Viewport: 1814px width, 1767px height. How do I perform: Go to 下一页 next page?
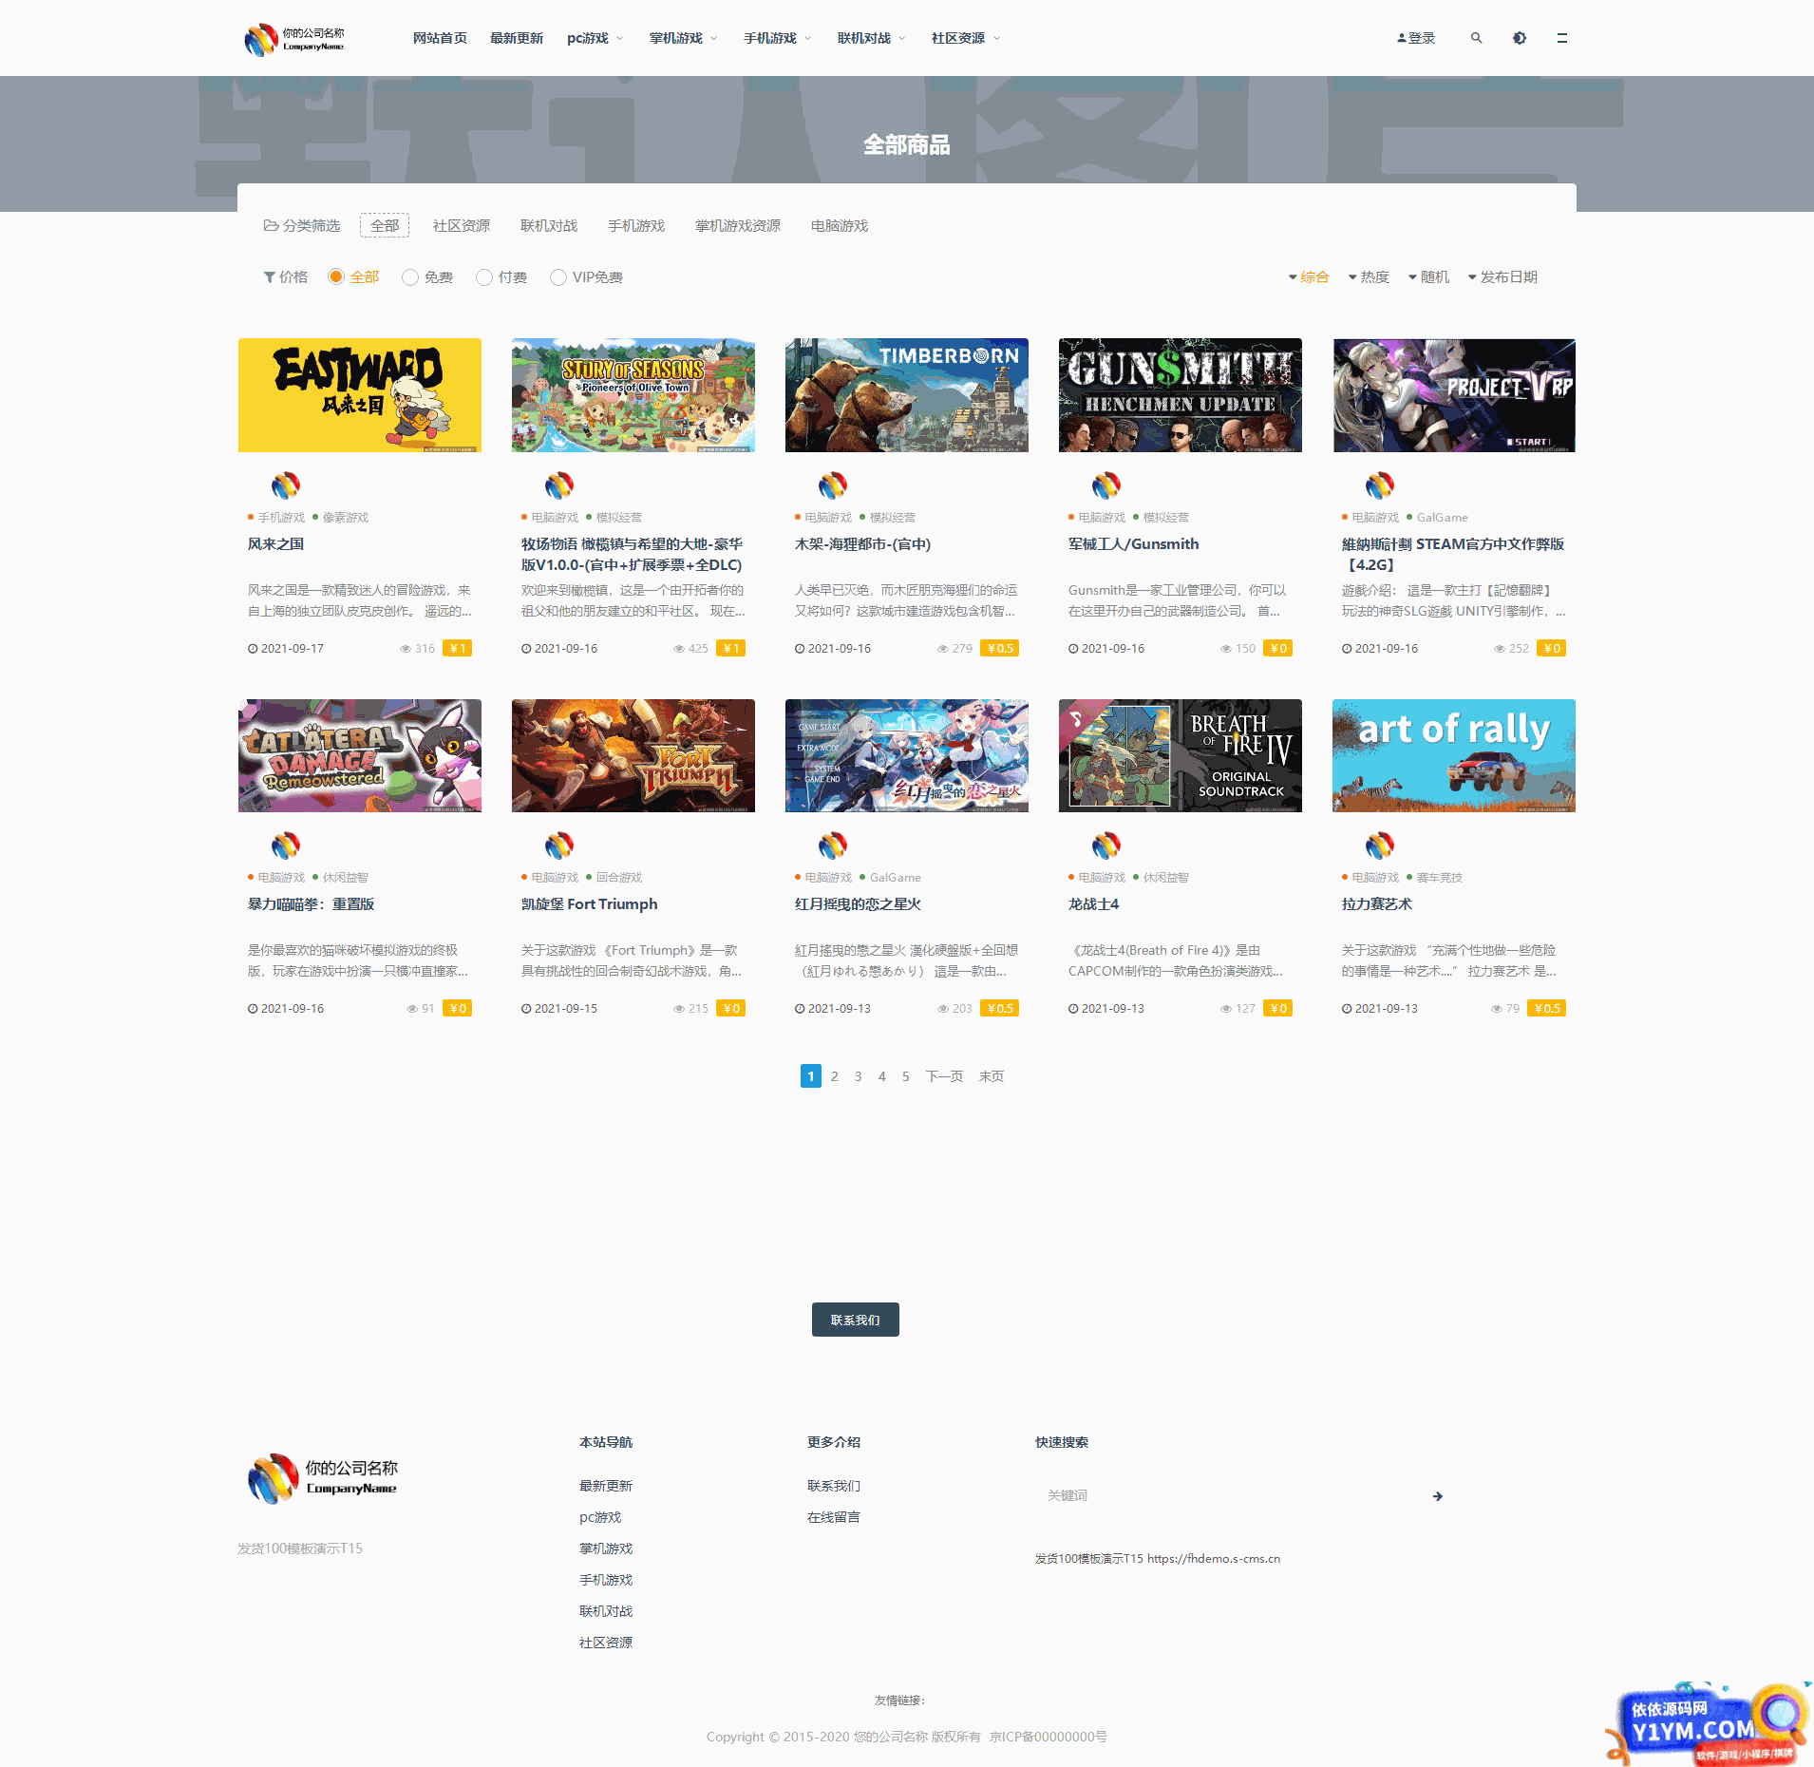(x=945, y=1076)
